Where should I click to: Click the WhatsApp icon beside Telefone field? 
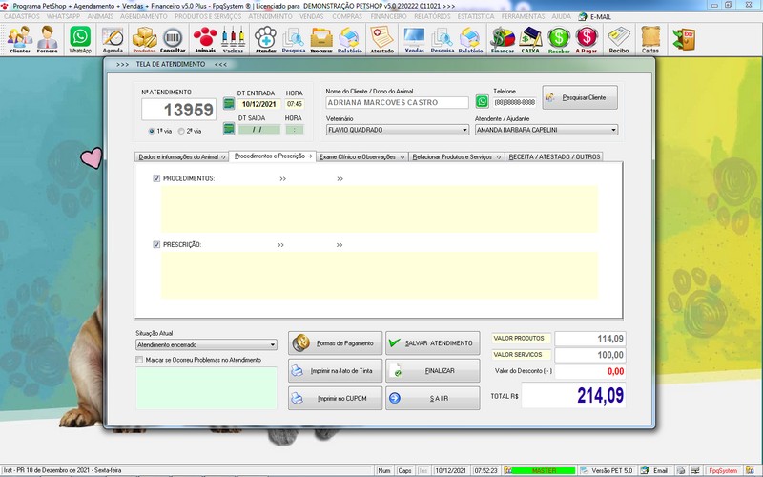coord(482,101)
